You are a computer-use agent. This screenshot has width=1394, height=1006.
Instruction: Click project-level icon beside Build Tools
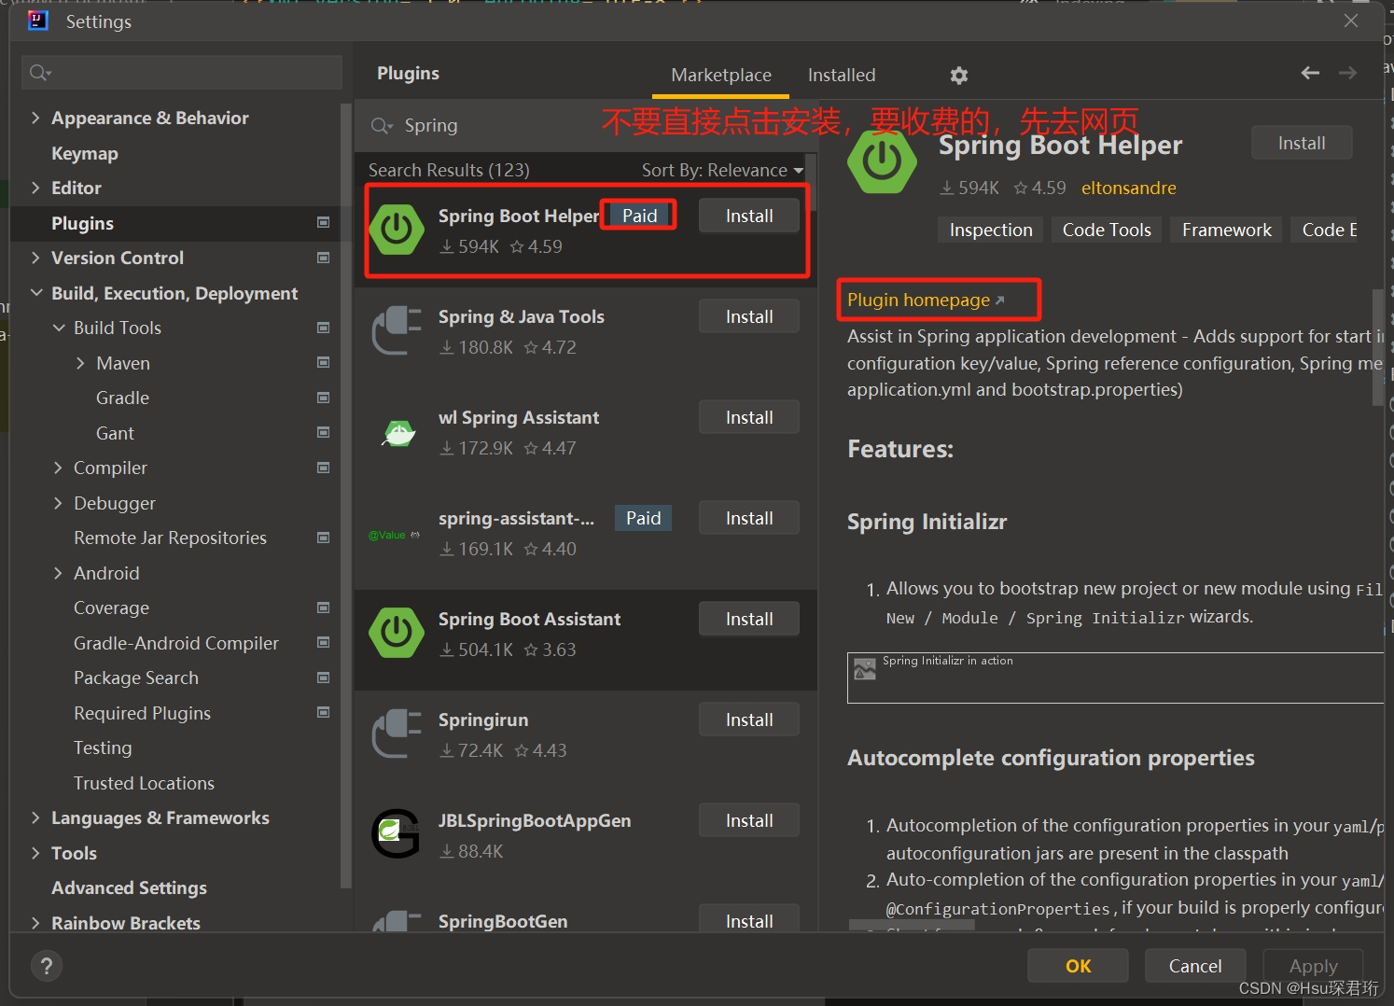pyautogui.click(x=324, y=328)
